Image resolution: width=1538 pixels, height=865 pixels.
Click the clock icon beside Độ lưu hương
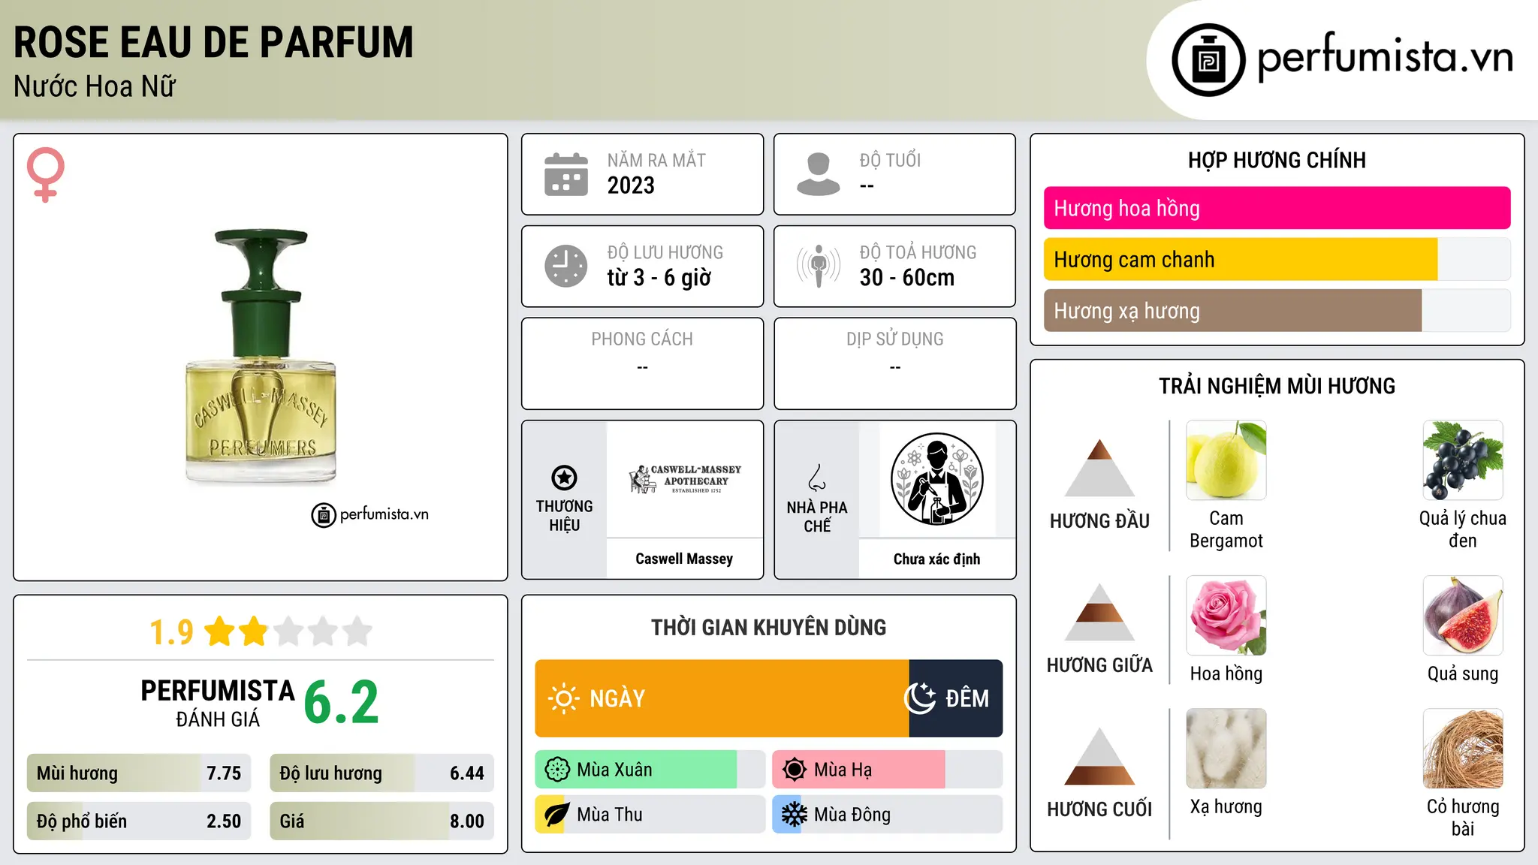click(565, 266)
